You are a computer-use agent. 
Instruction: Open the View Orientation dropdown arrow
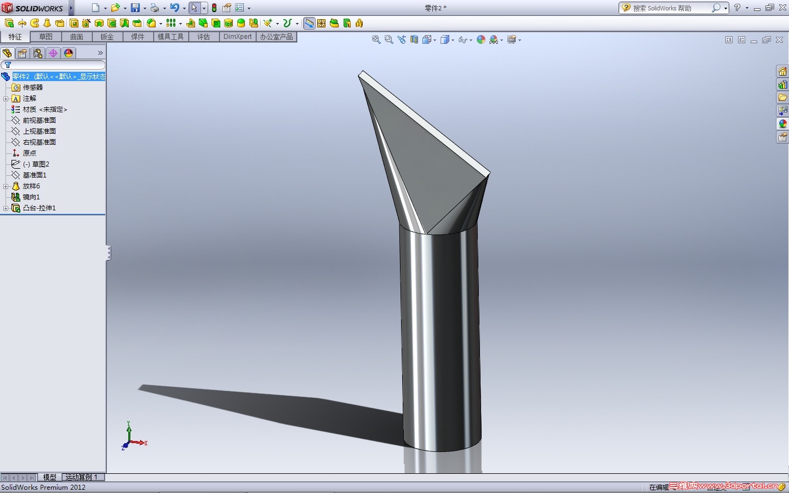click(x=434, y=40)
